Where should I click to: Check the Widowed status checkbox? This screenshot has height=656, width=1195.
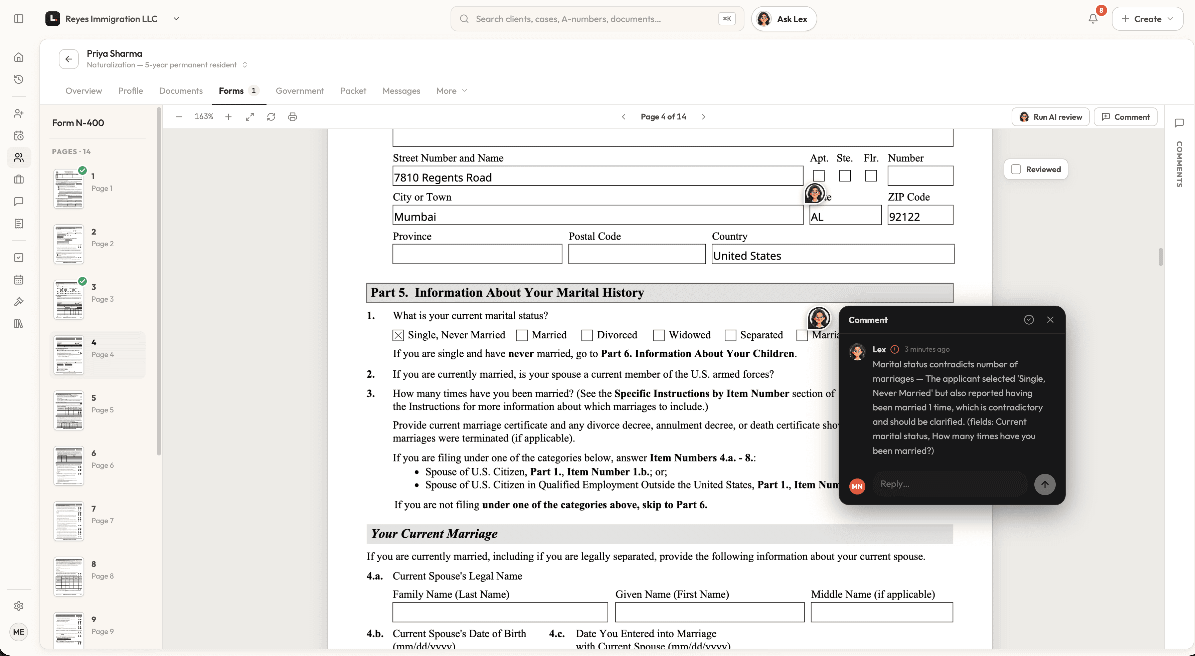tap(659, 335)
